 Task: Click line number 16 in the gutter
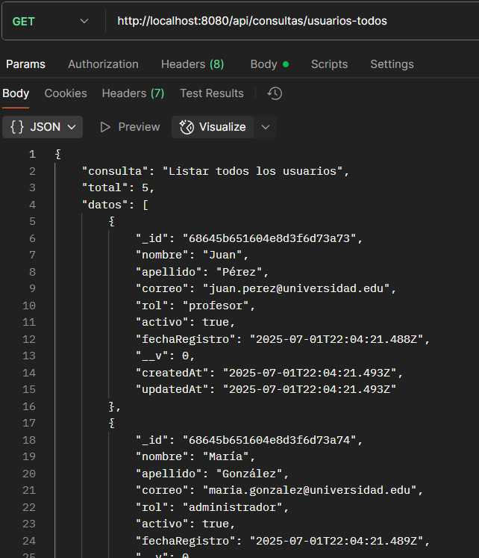[29, 406]
